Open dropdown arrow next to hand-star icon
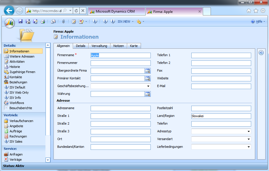 144,22
